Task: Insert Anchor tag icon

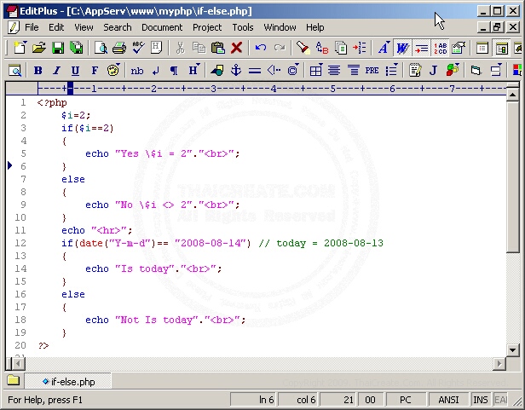Action: pyautogui.click(x=236, y=71)
